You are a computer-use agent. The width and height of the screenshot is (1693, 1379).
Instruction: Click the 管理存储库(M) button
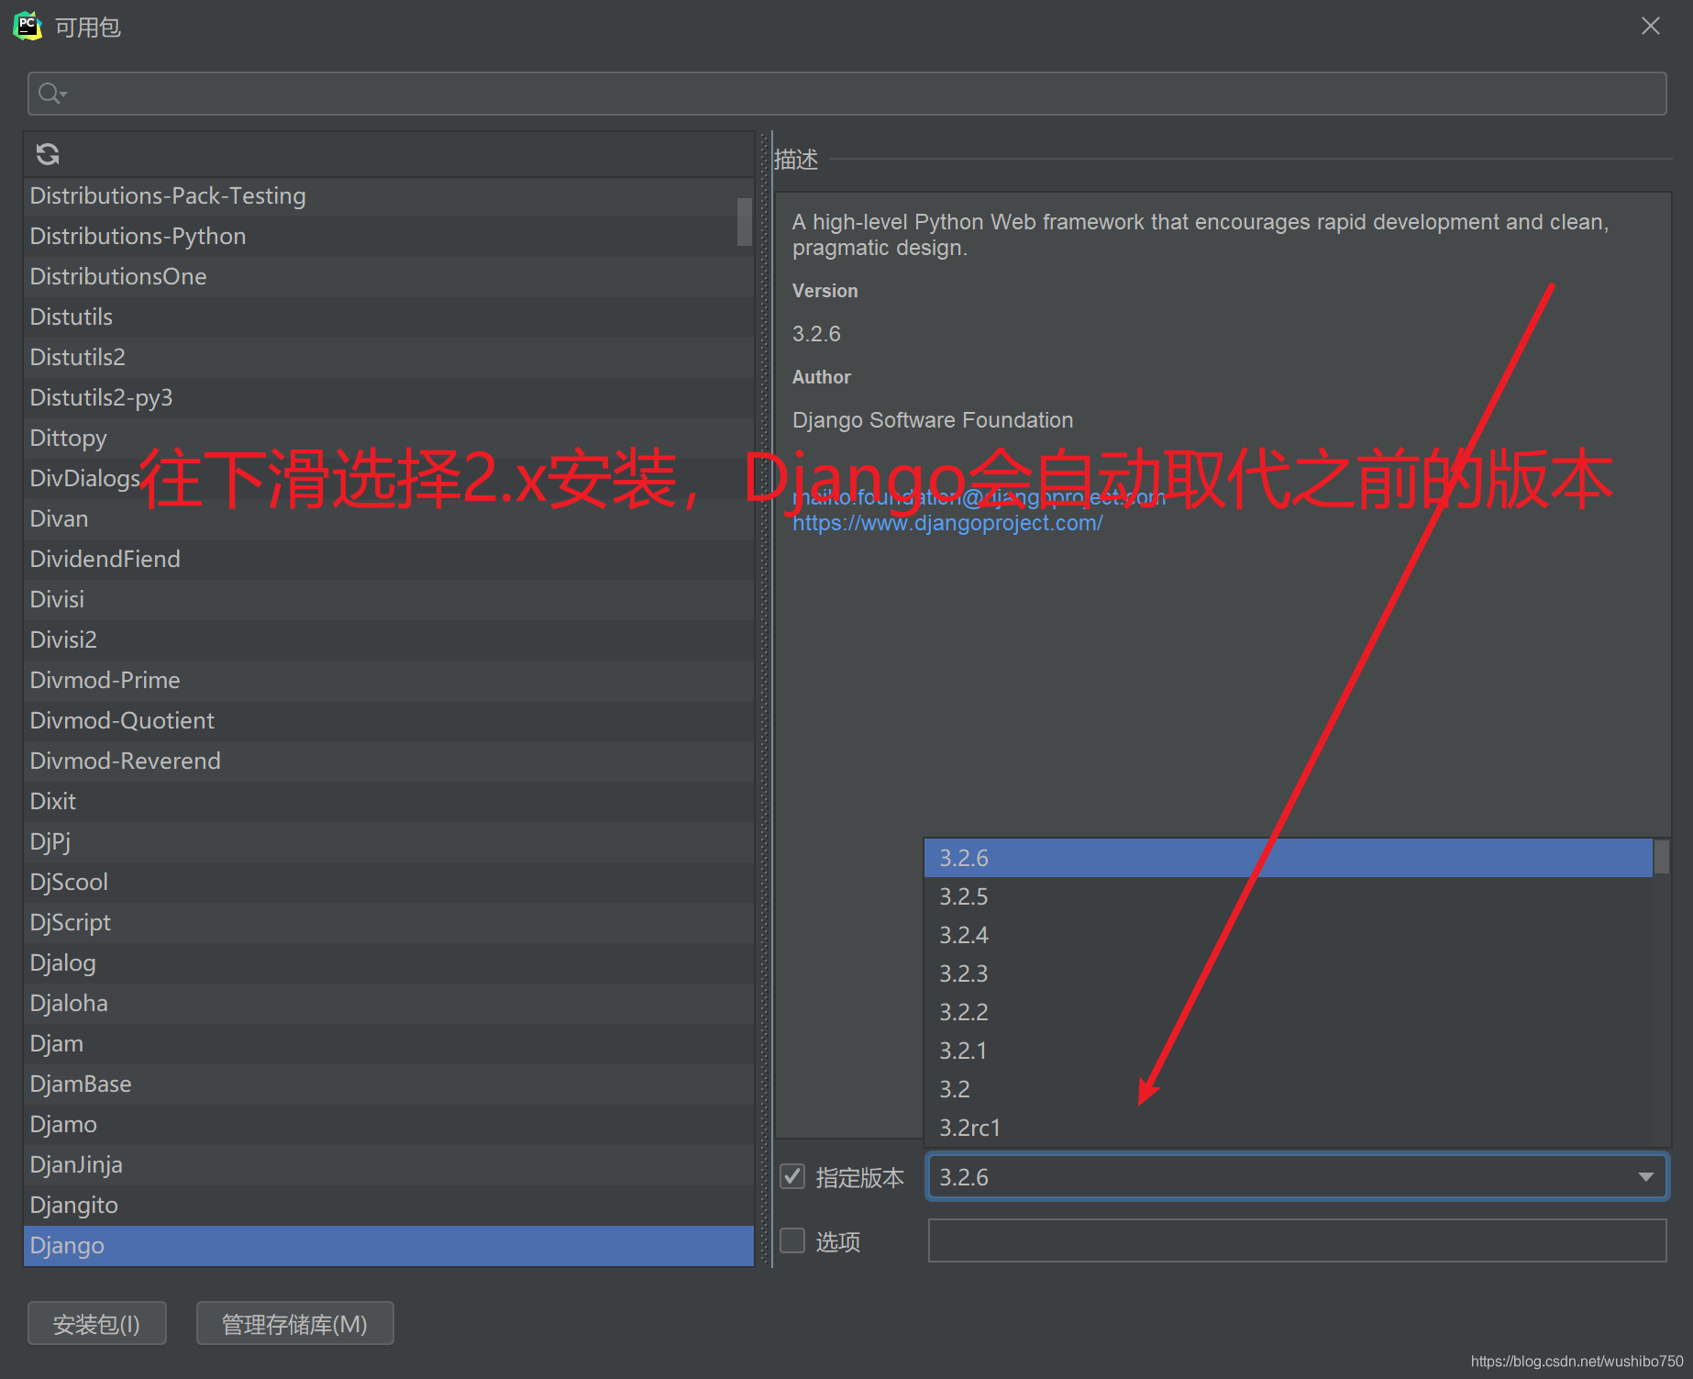click(x=294, y=1324)
